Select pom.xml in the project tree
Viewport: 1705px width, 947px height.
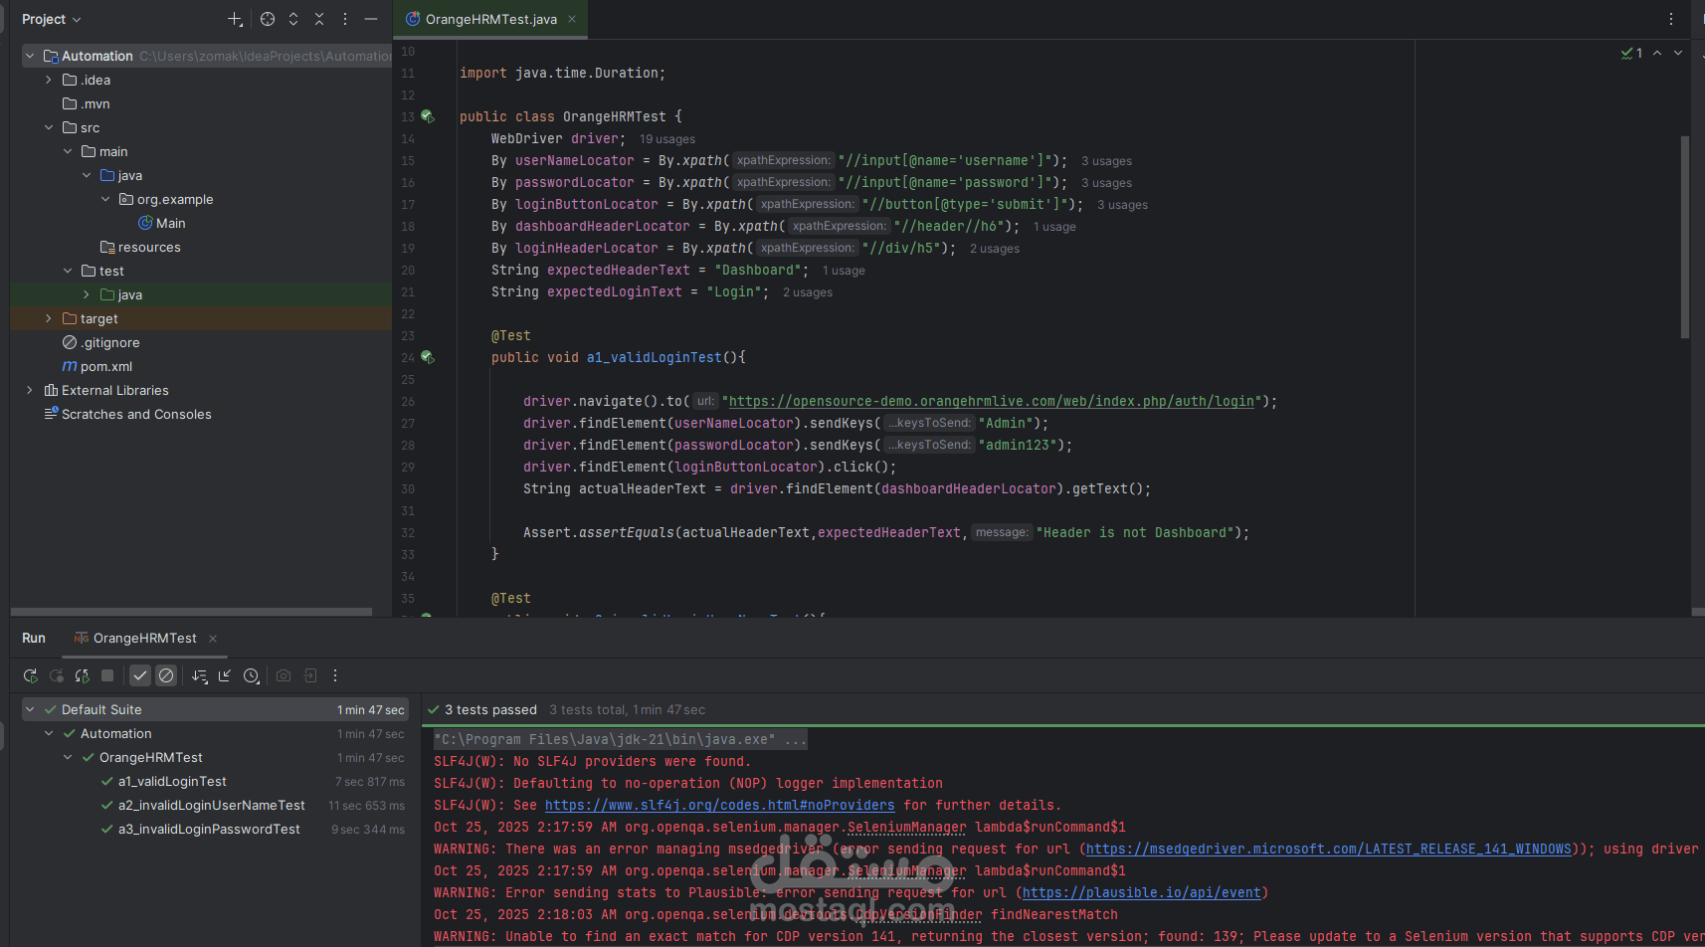(x=97, y=367)
